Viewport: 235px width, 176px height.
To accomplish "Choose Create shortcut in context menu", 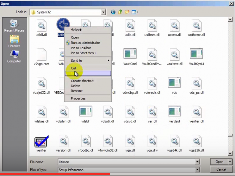I will coord(88,81).
